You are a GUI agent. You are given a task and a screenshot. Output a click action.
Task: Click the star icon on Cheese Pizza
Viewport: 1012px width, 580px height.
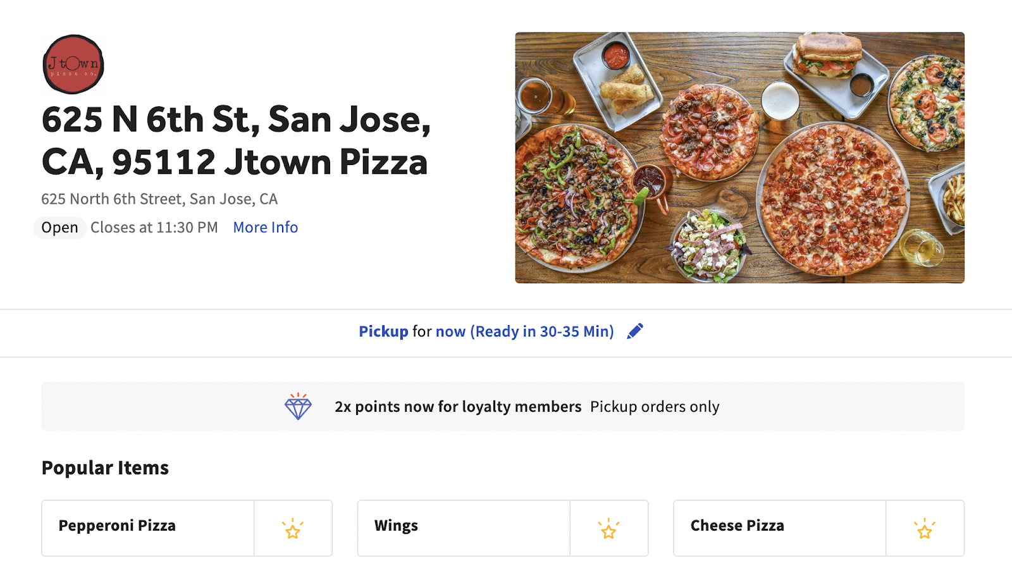[925, 529]
